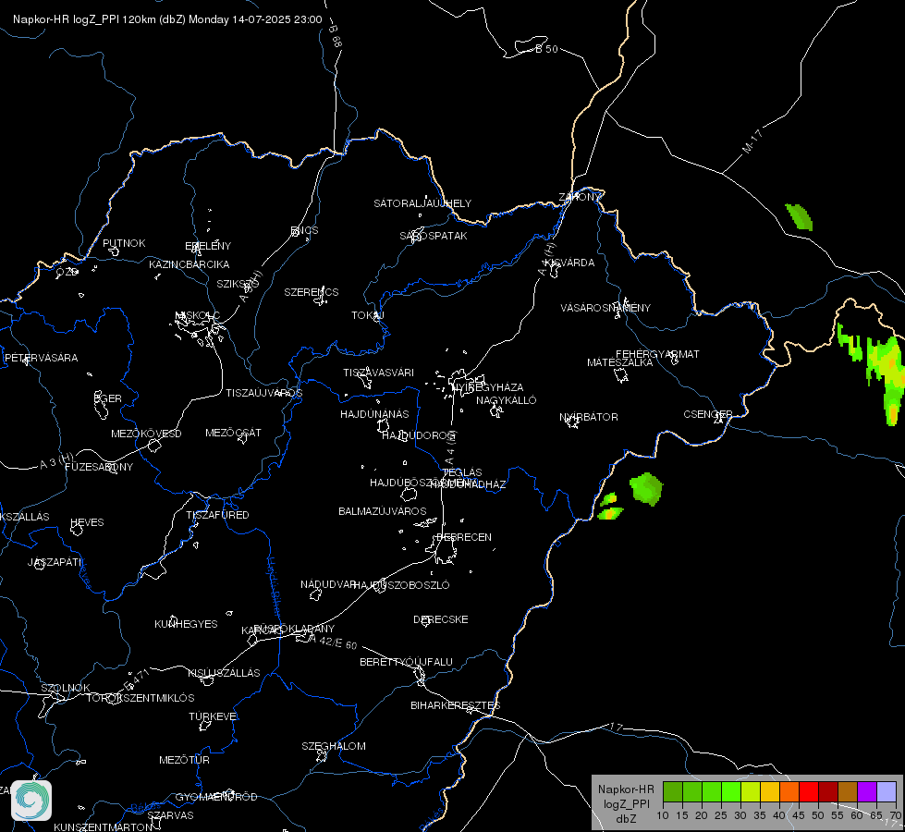Click the EGER city label
This screenshot has width=905, height=832.
click(108, 398)
